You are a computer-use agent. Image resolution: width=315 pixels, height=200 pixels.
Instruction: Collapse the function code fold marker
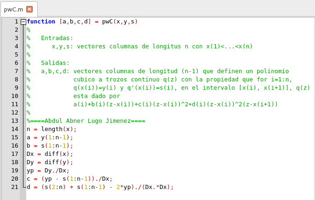pos(23,22)
